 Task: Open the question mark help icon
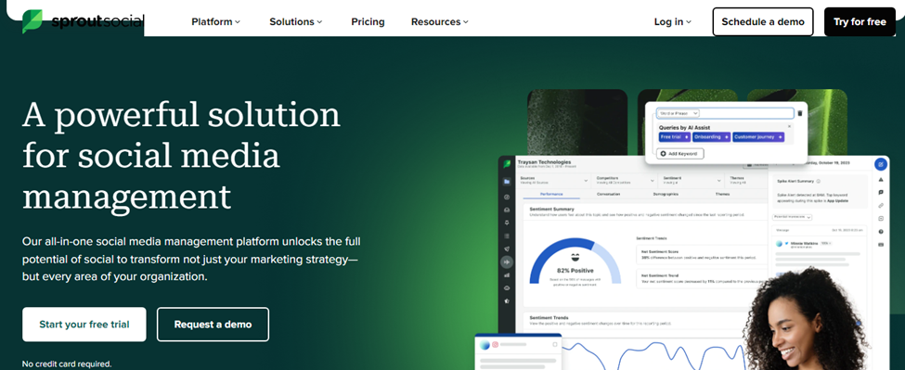coord(881,232)
